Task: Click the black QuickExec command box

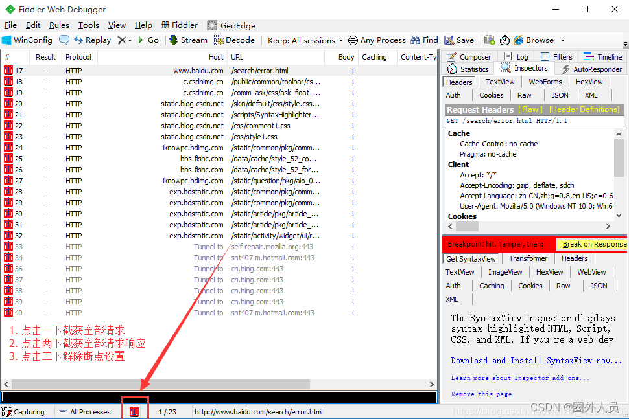Action: (x=219, y=397)
